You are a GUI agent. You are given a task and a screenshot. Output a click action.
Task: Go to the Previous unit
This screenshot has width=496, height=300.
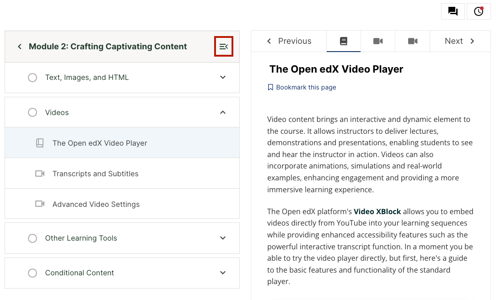pos(289,41)
